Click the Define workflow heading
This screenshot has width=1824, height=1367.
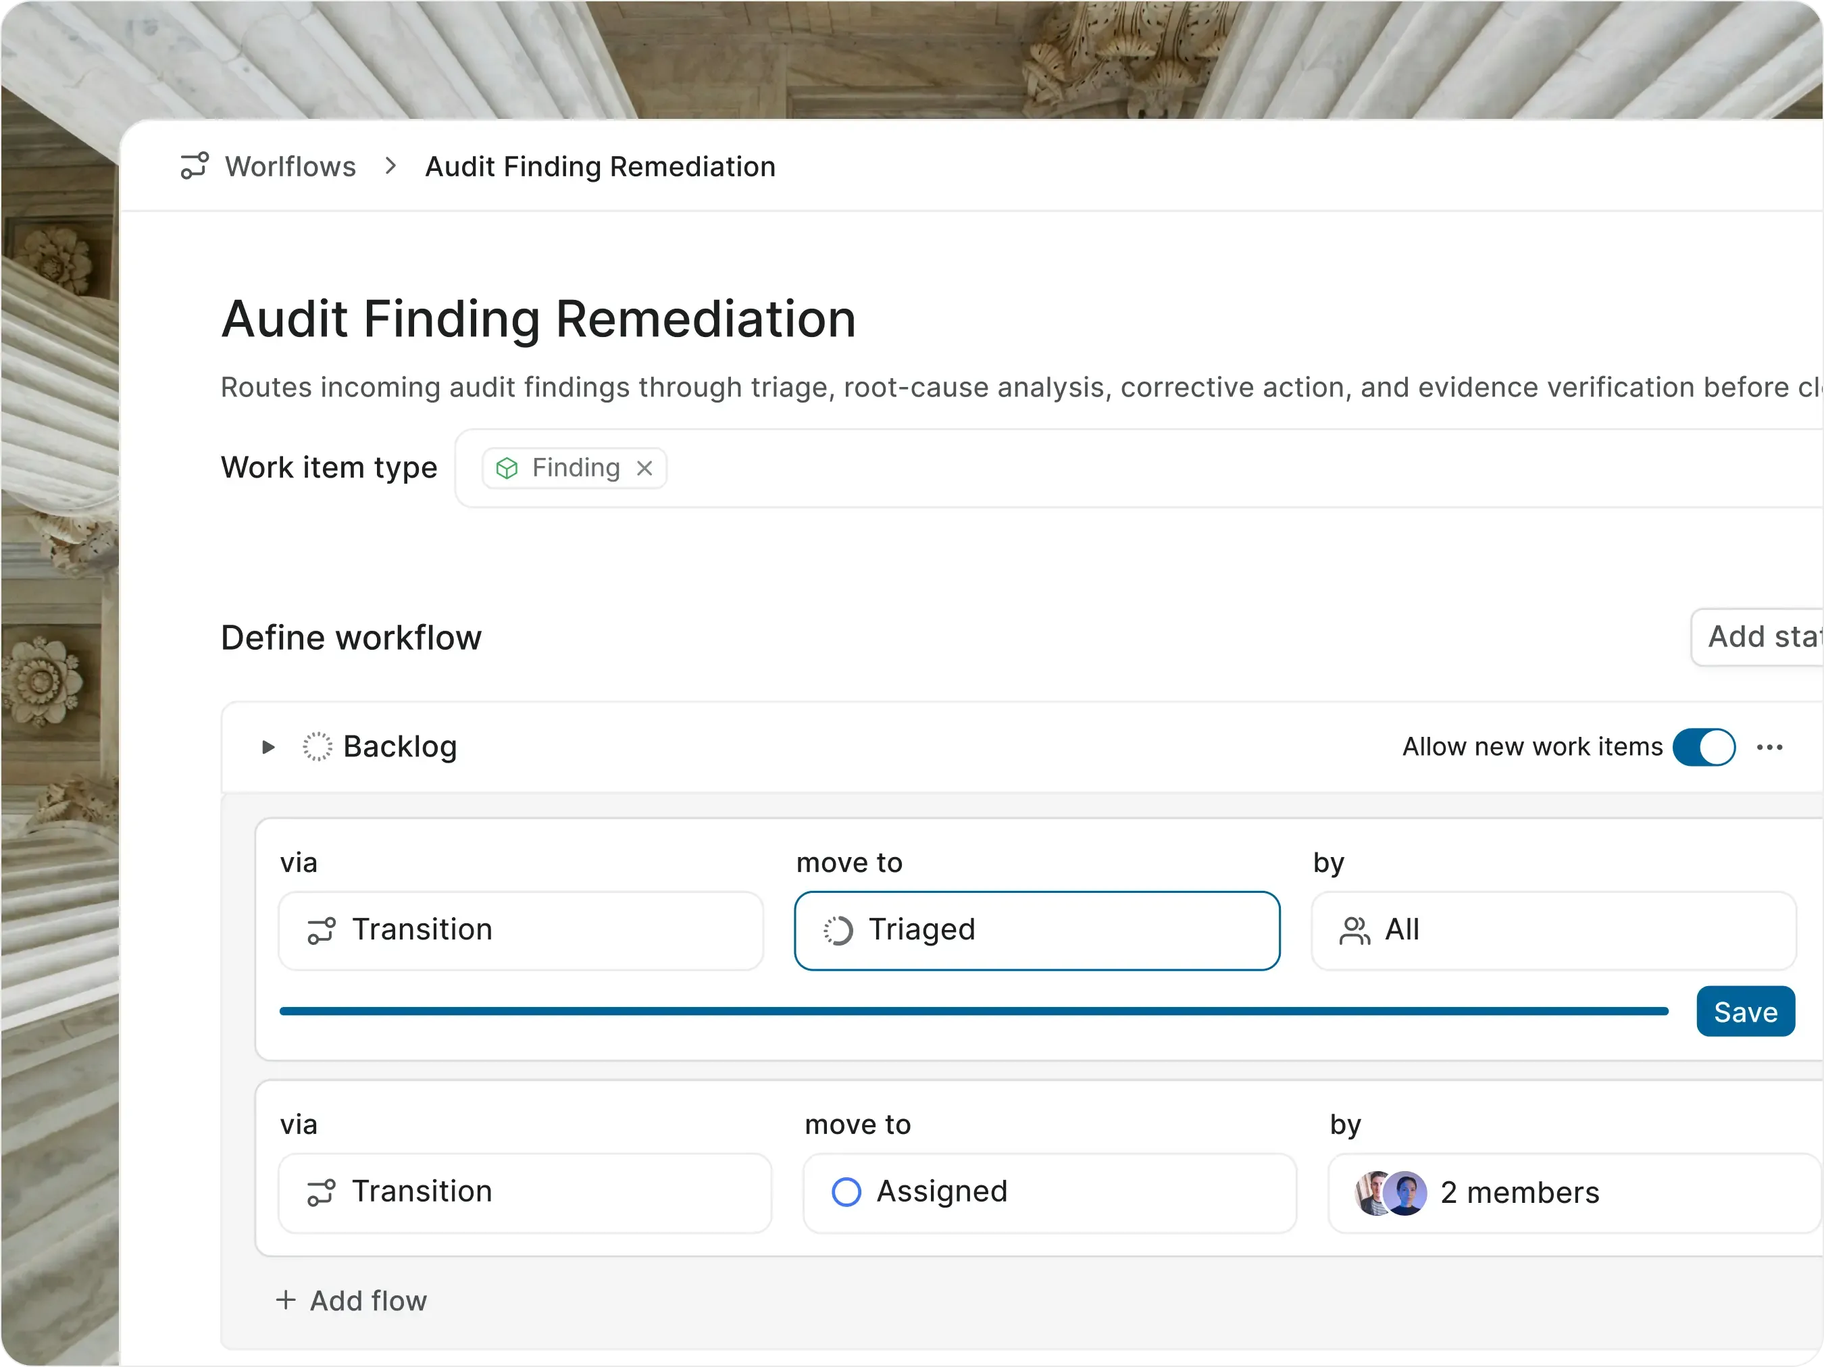pyautogui.click(x=351, y=638)
